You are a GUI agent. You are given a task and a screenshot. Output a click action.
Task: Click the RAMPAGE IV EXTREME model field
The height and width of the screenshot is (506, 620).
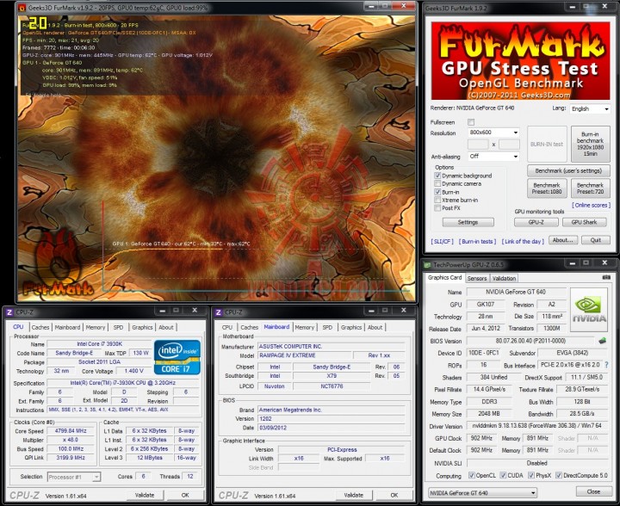tap(305, 355)
